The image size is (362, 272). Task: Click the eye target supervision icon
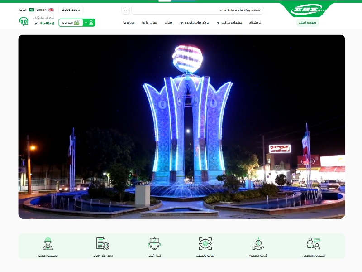click(205, 243)
